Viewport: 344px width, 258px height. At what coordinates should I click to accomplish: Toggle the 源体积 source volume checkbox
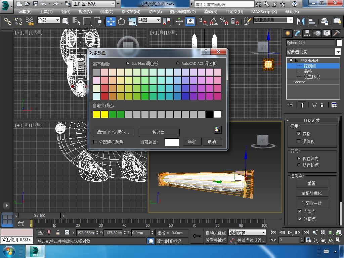click(299, 141)
